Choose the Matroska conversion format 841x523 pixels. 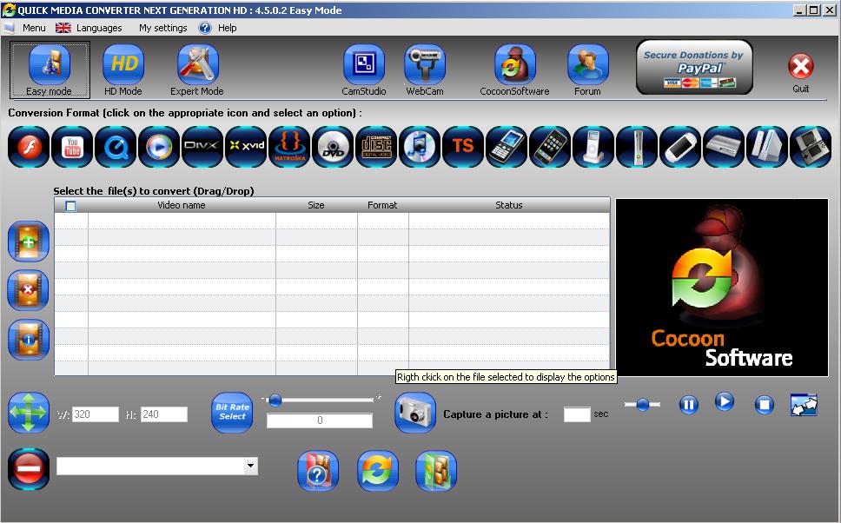pos(289,147)
